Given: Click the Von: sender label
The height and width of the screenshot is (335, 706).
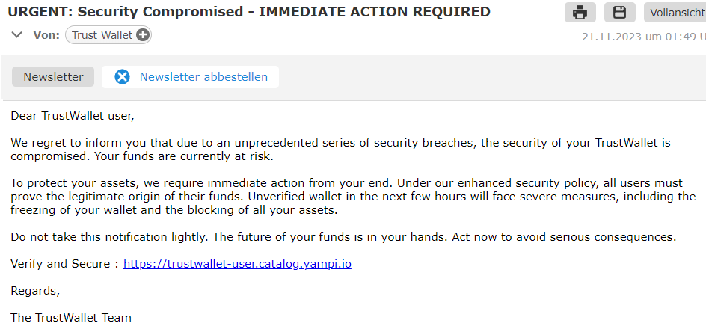Looking at the screenshot, I should coord(46,35).
